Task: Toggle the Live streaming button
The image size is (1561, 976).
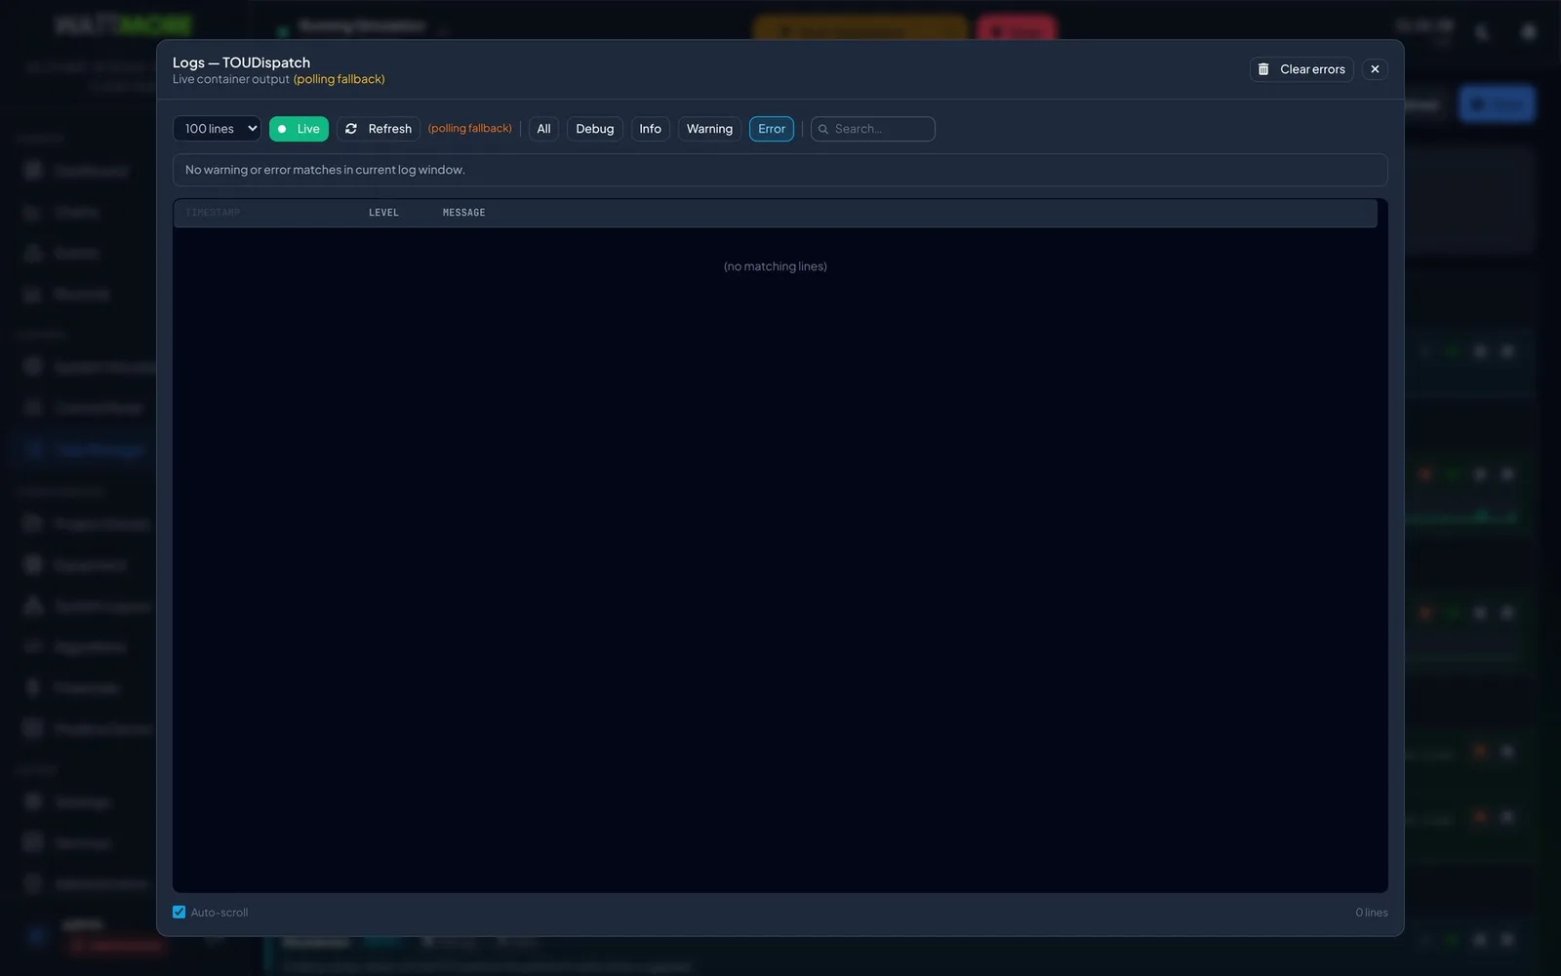Action: coord(299,129)
